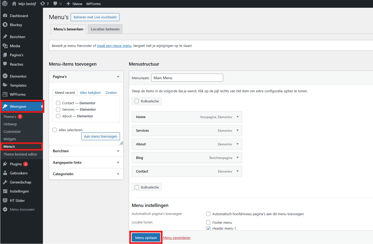Click into the Menunaam text field
This screenshot has height=244, width=373.
pyautogui.click(x=187, y=78)
